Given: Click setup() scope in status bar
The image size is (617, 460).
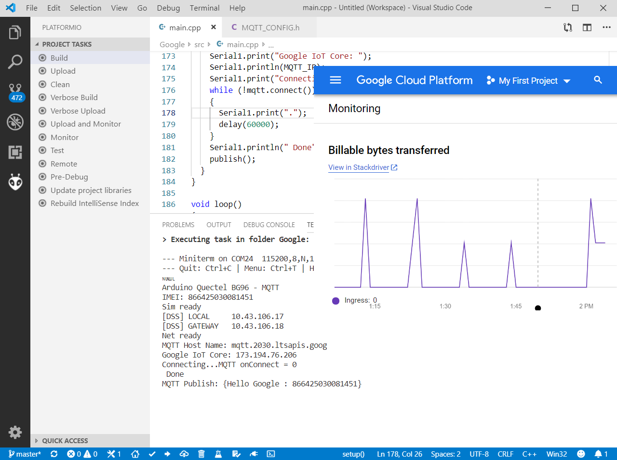Looking at the screenshot, I should click(x=353, y=454).
